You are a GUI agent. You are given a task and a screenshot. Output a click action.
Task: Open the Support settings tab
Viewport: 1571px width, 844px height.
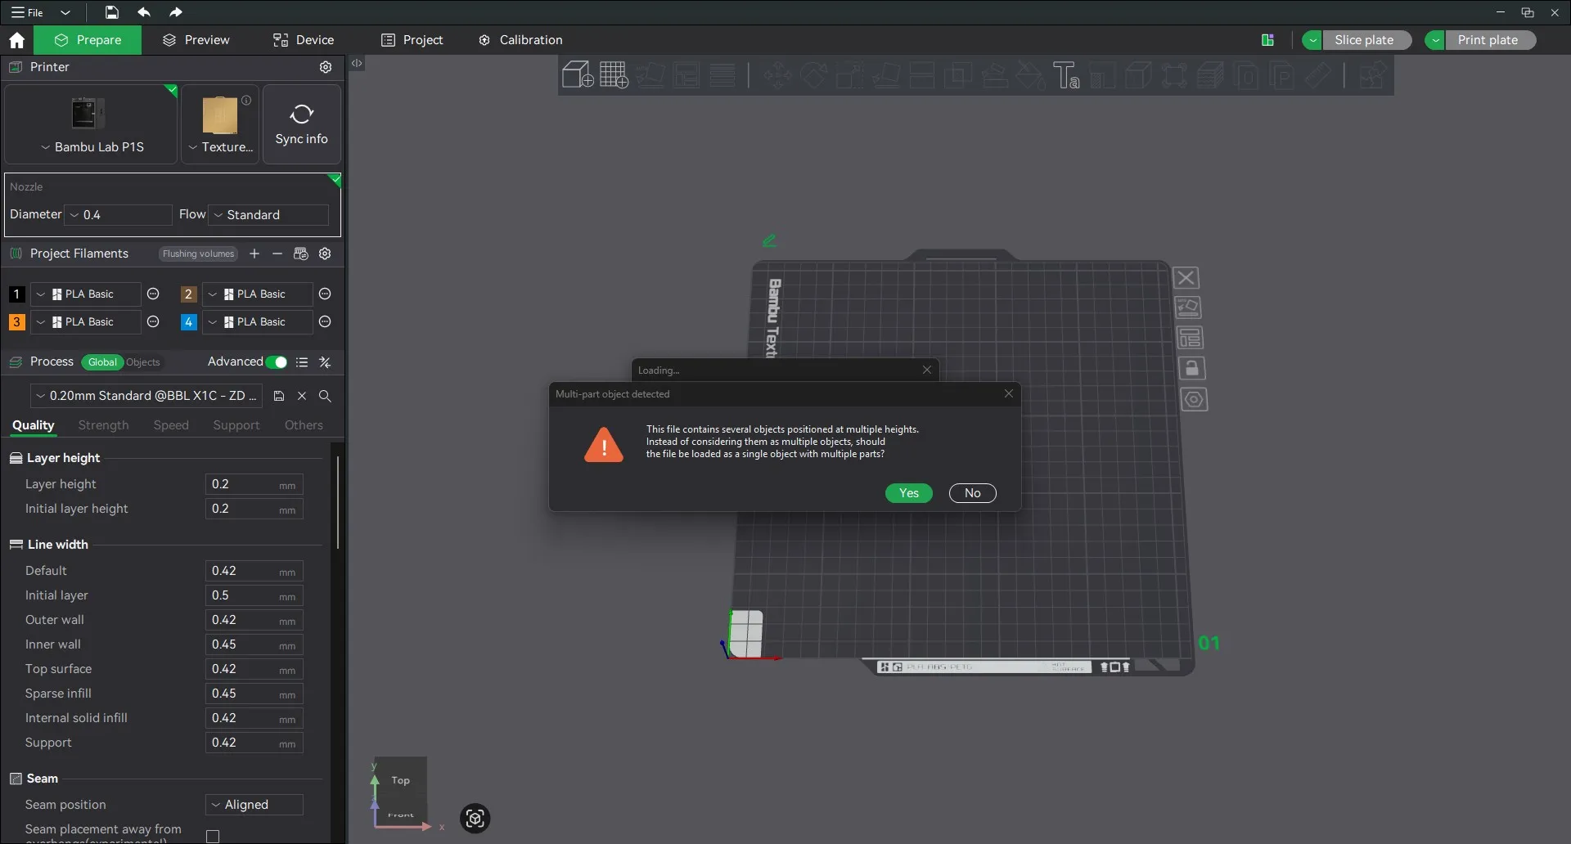pyautogui.click(x=236, y=425)
